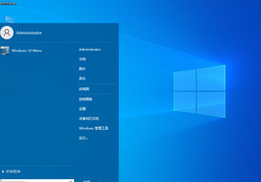Viewport: 261px width, 182px height.
Task: Open 设置 from the Start menu
Action: point(82,109)
